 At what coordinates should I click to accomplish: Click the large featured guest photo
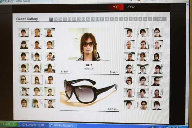[89, 44]
